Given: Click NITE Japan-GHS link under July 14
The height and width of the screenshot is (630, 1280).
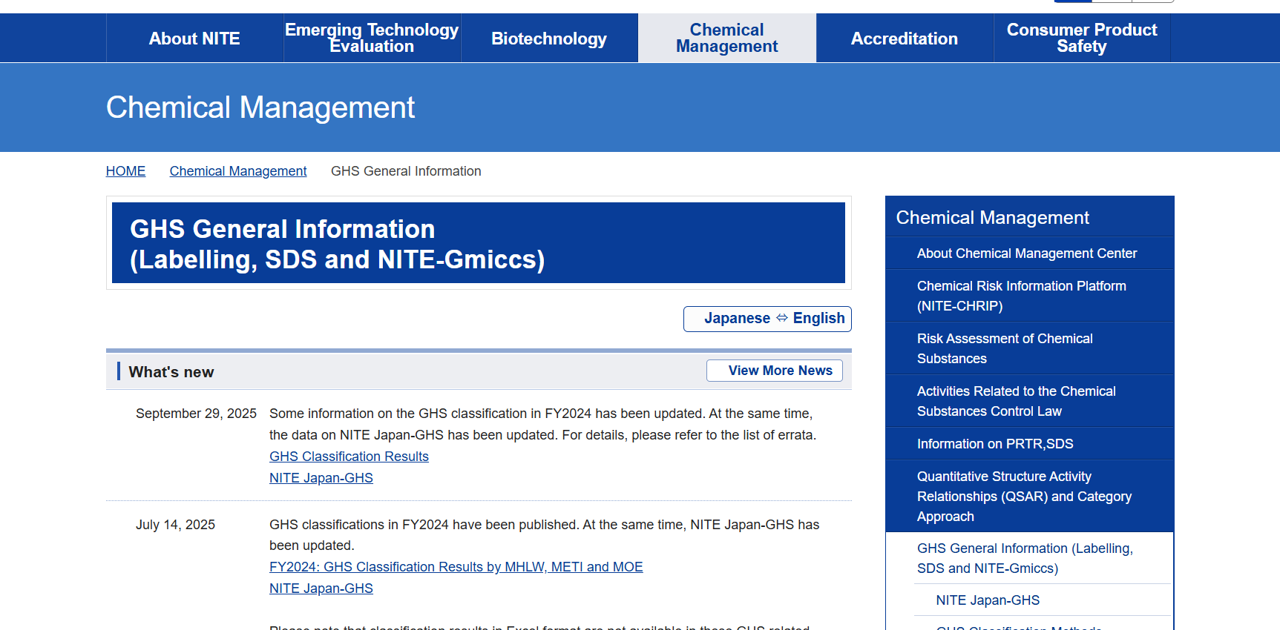Looking at the screenshot, I should (321, 588).
